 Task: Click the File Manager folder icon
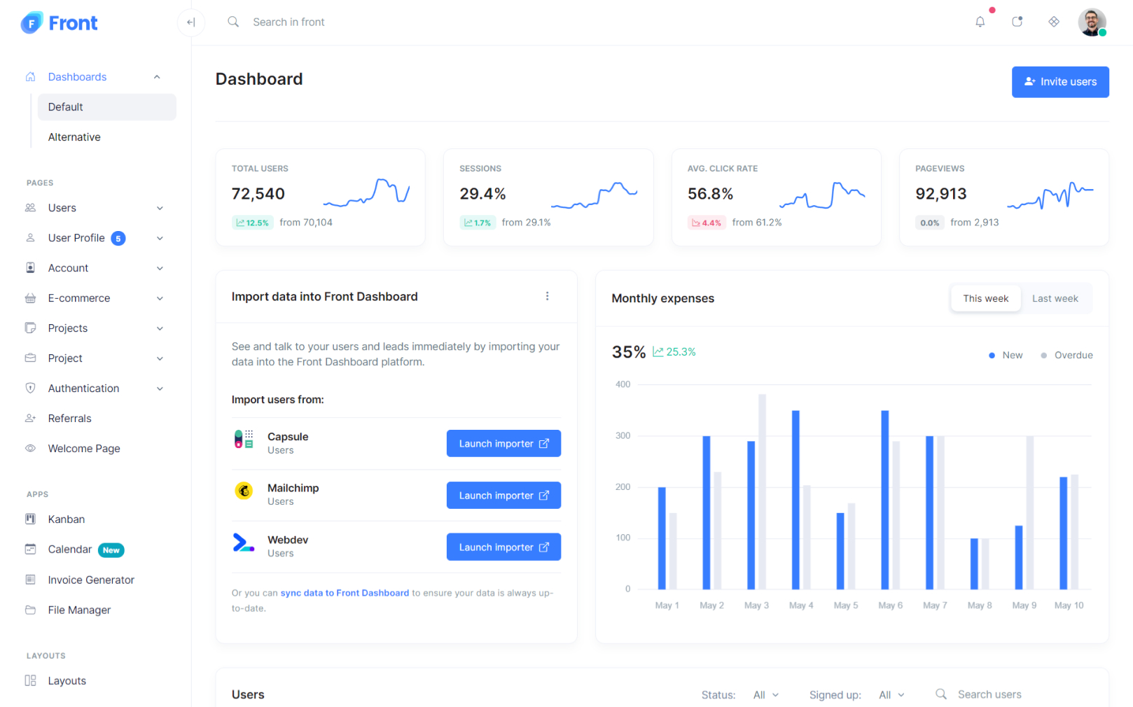click(30, 610)
